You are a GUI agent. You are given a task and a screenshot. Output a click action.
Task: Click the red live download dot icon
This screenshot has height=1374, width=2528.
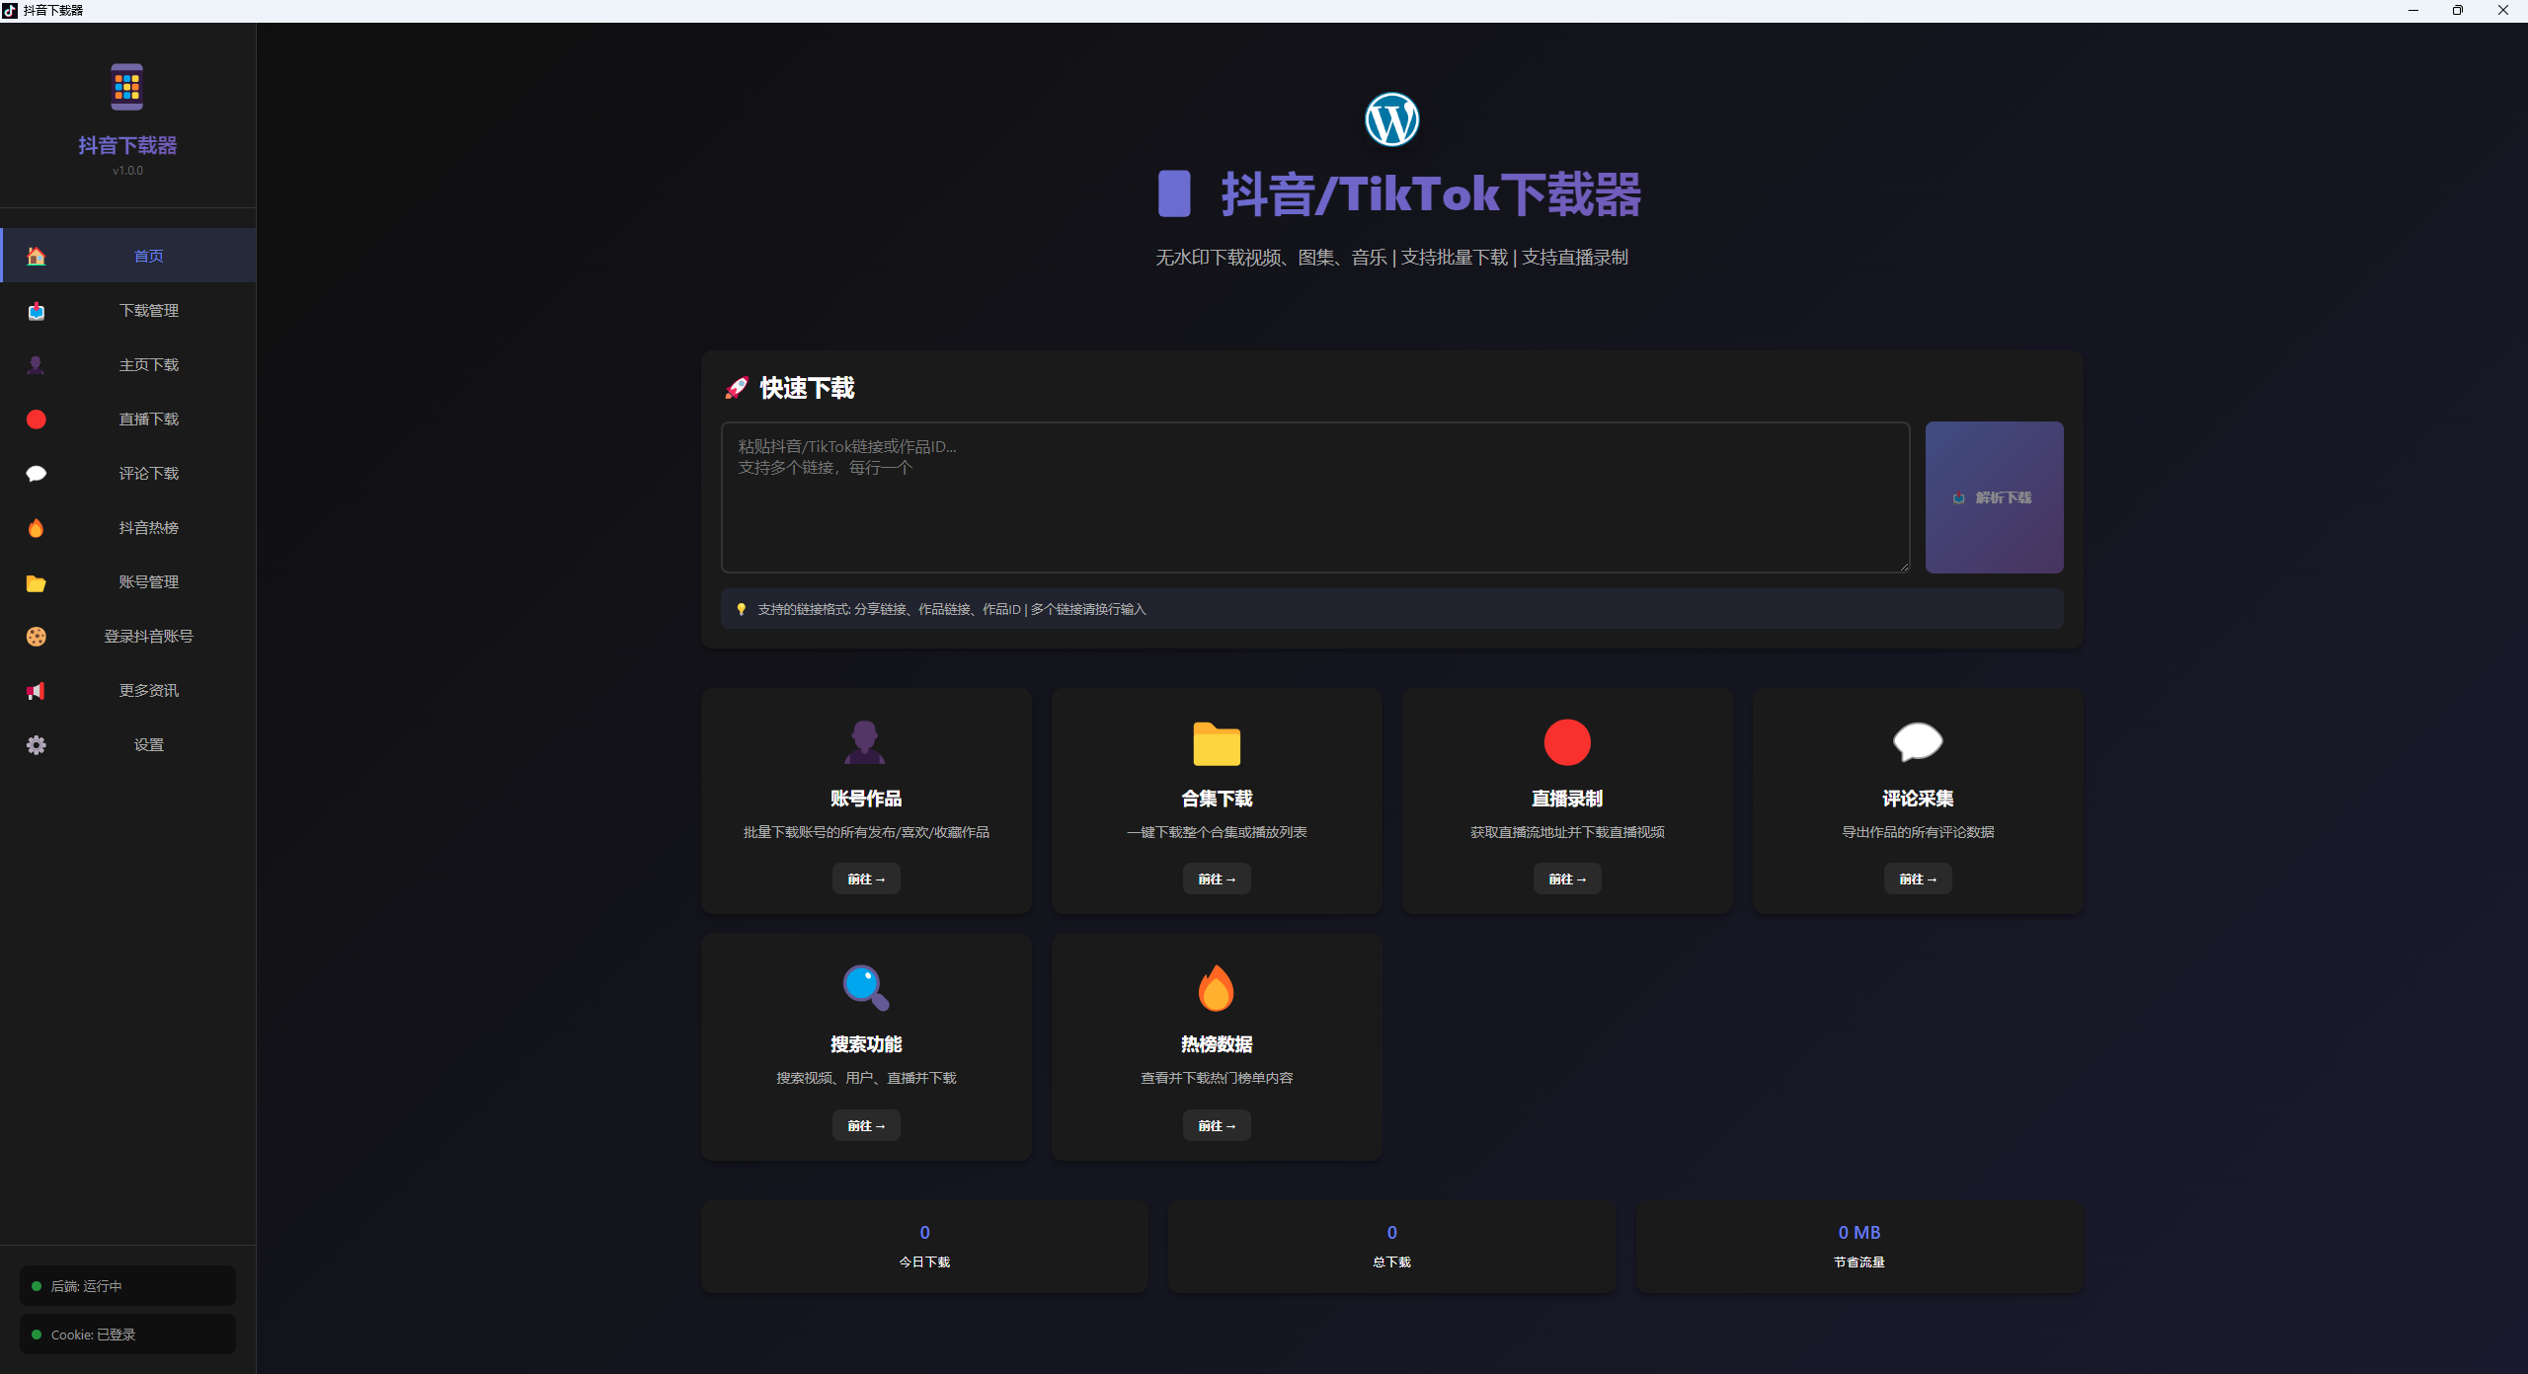point(37,420)
